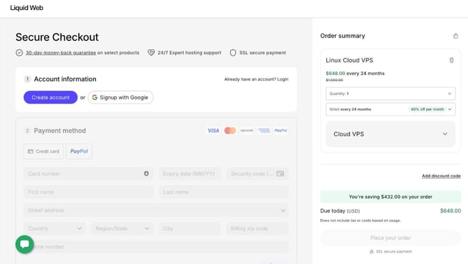
Task: Click the PayPal logo in payment header
Action: click(280, 130)
